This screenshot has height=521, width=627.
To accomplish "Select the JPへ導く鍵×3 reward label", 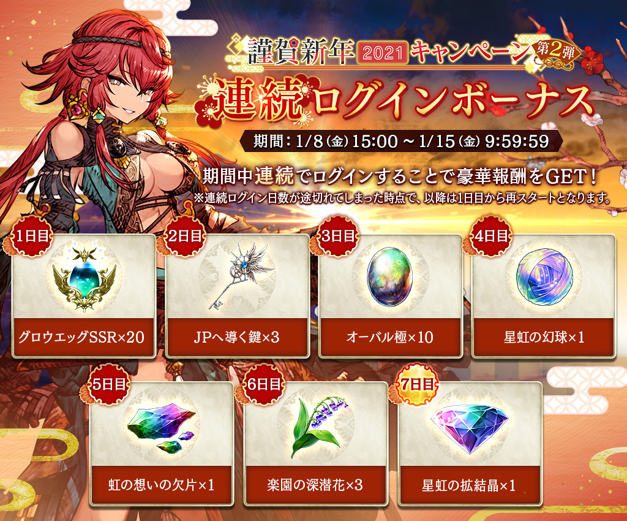I will [237, 337].
